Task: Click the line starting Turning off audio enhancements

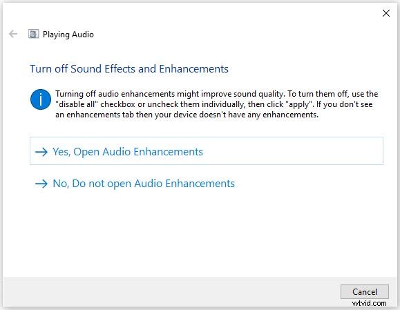Action: coord(217,94)
